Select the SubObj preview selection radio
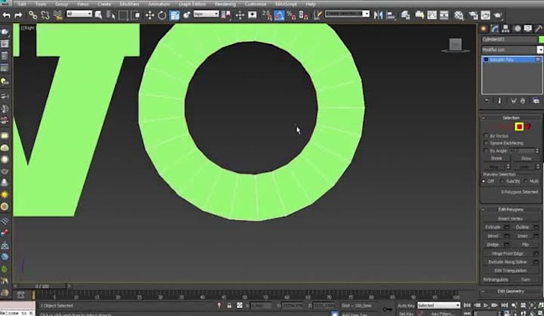The height and width of the screenshot is (316, 544). (x=502, y=182)
